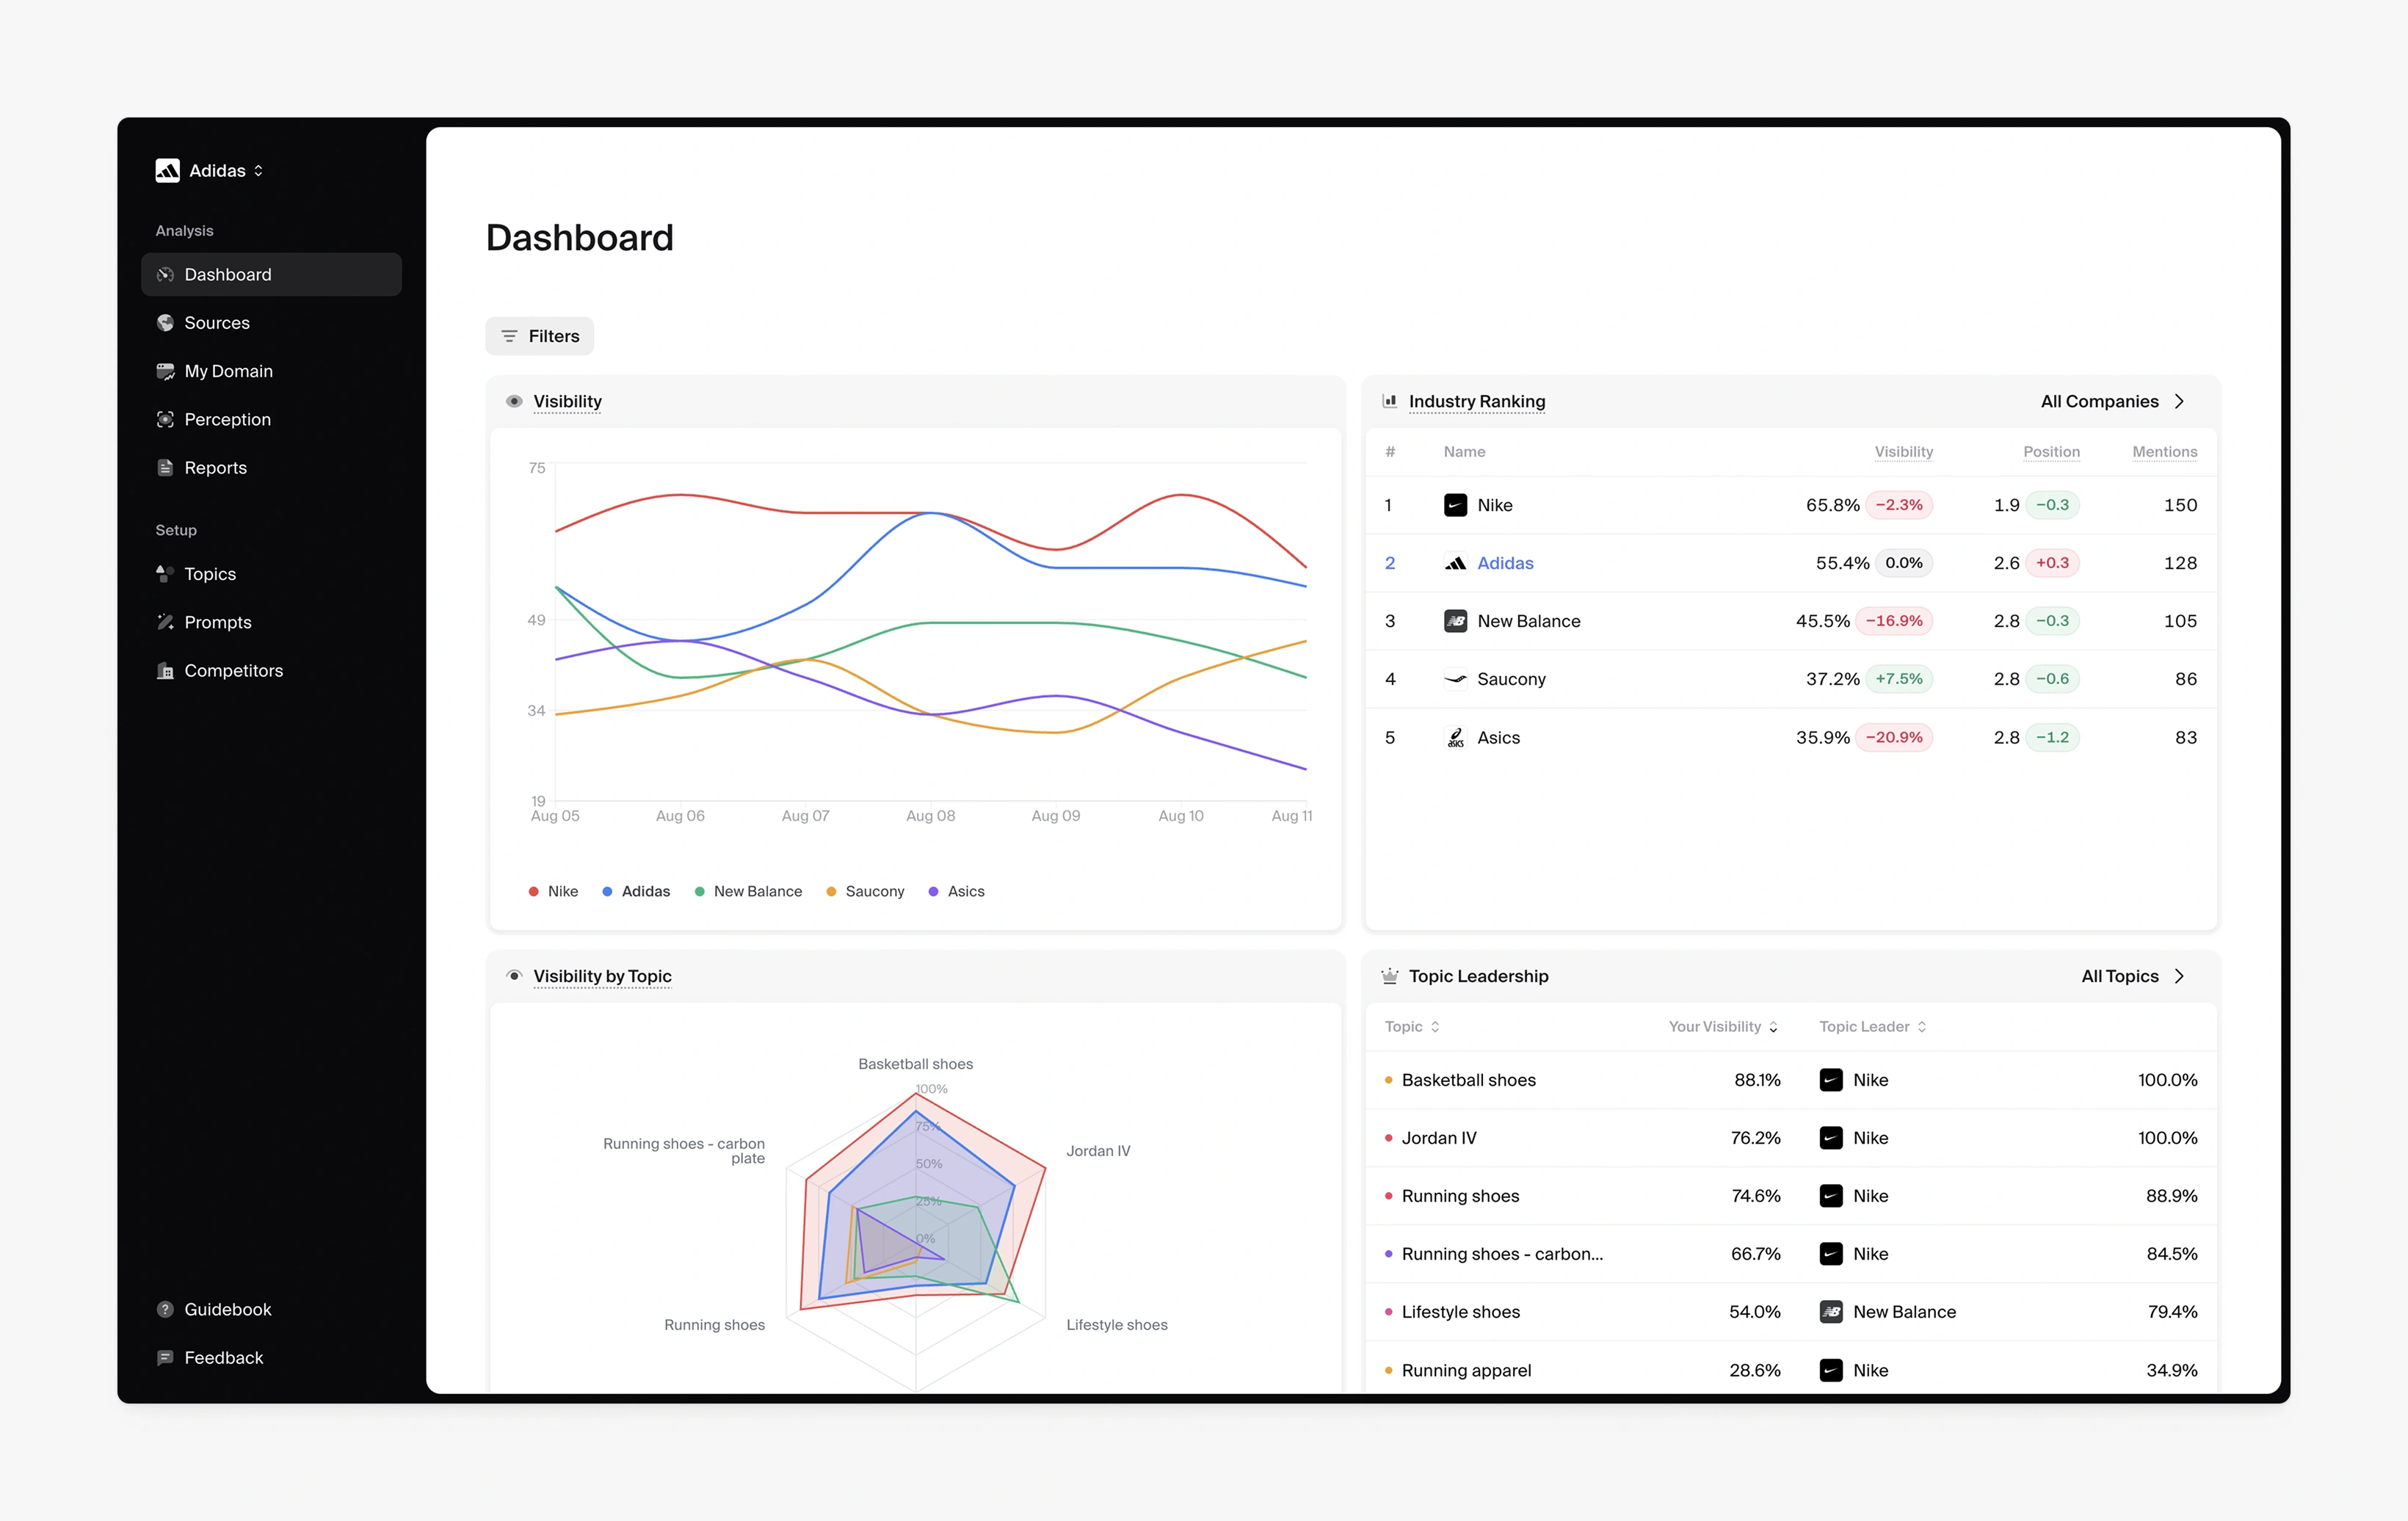Image resolution: width=2408 pixels, height=1521 pixels.
Task: Open the Adidas workspace switcher dropdown
Action: click(210, 171)
